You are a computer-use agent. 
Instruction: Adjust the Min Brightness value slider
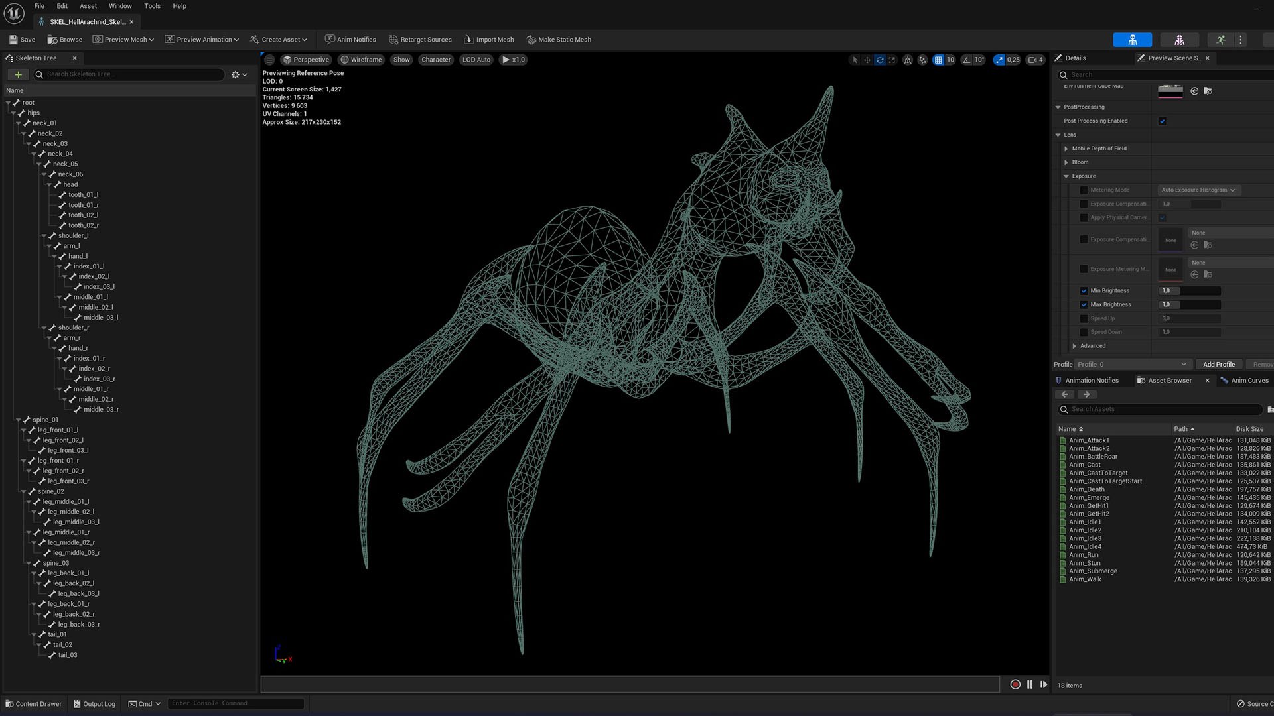(1190, 291)
